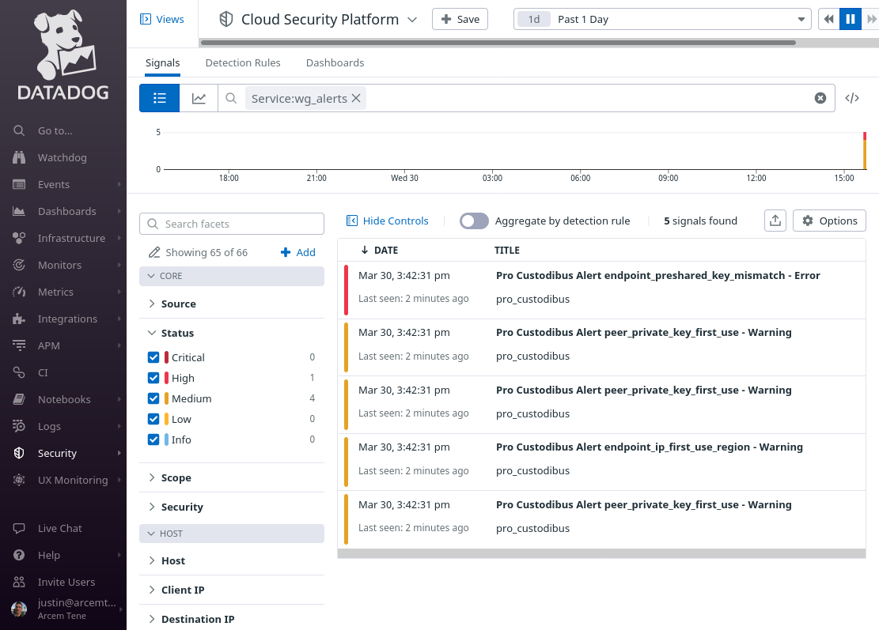
Task: Uncheck the High status checkbox
Action: point(153,378)
